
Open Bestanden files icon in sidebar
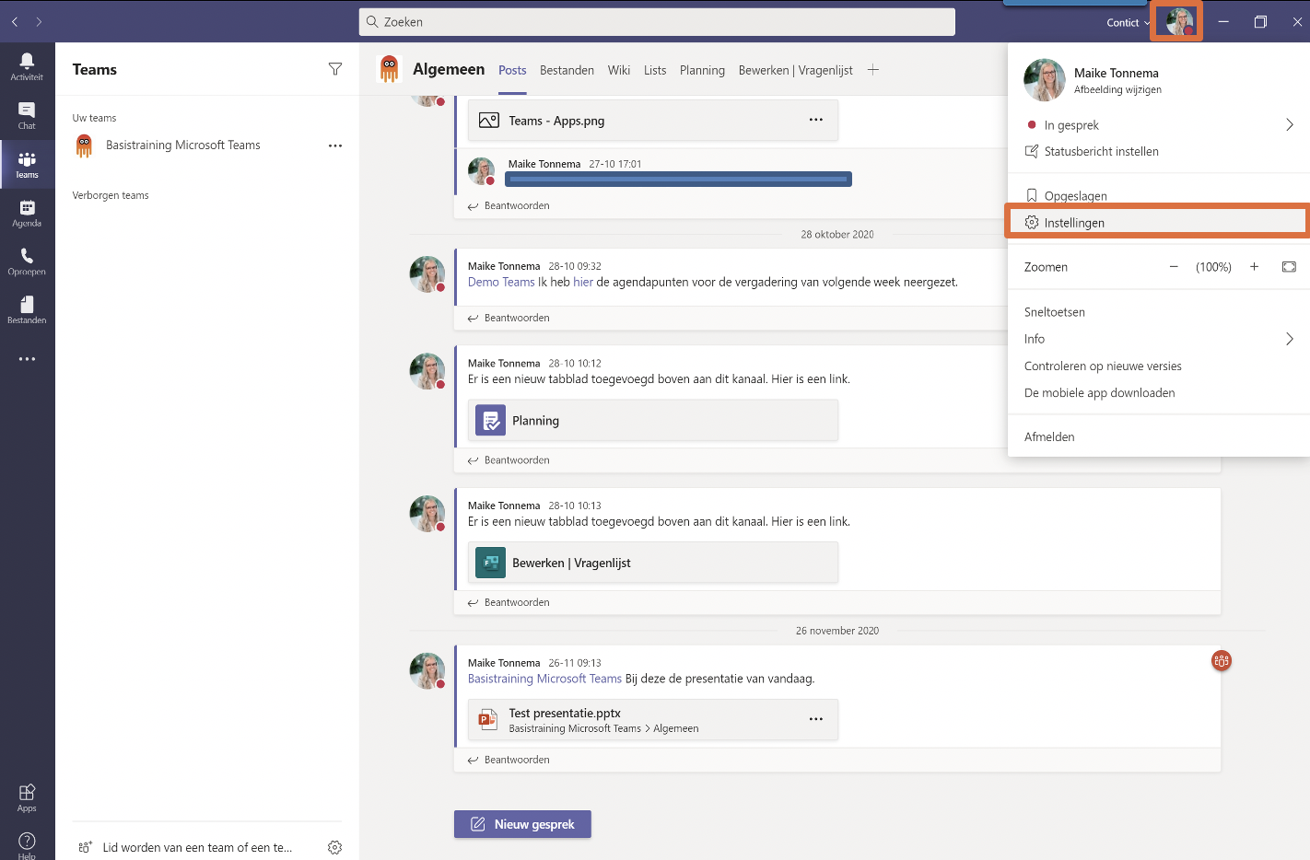pos(27,309)
